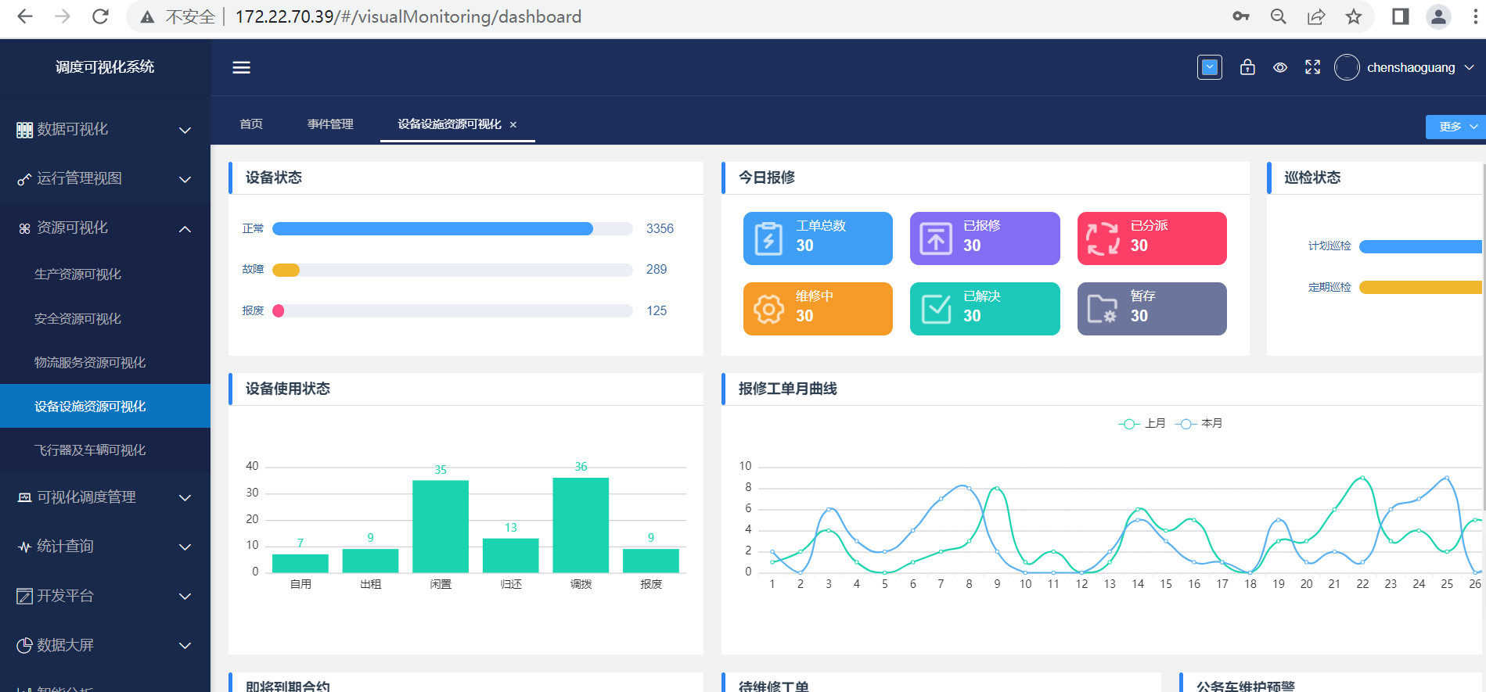Collapse 资源可视化 menu chevron
This screenshot has height=692, width=1486.
click(185, 228)
